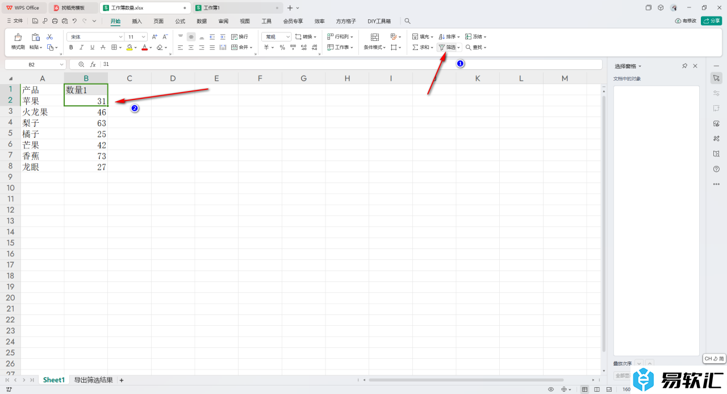Viewport: 727px width, 394px height.
Task: Click the yellow fill color bucket
Action: (x=129, y=47)
